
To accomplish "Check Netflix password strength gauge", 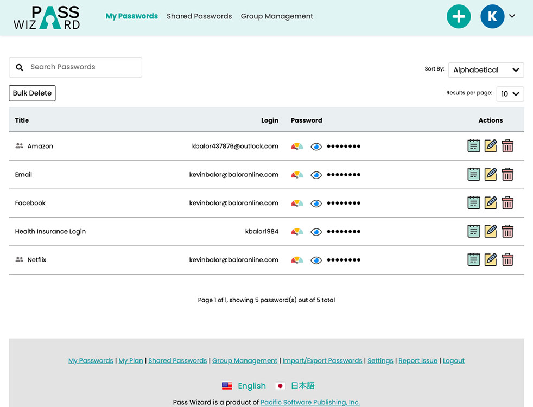I will (x=297, y=260).
